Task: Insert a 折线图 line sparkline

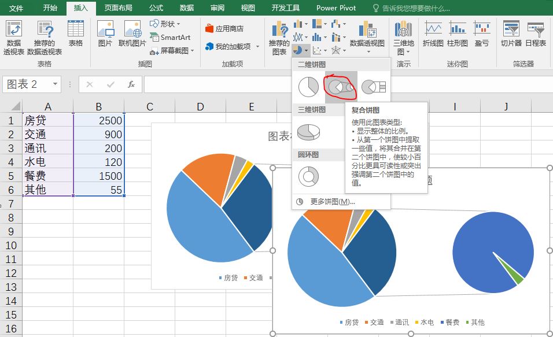Action: pos(433,34)
